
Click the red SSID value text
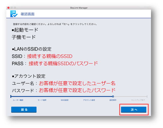pyautogui.click(x=50, y=56)
